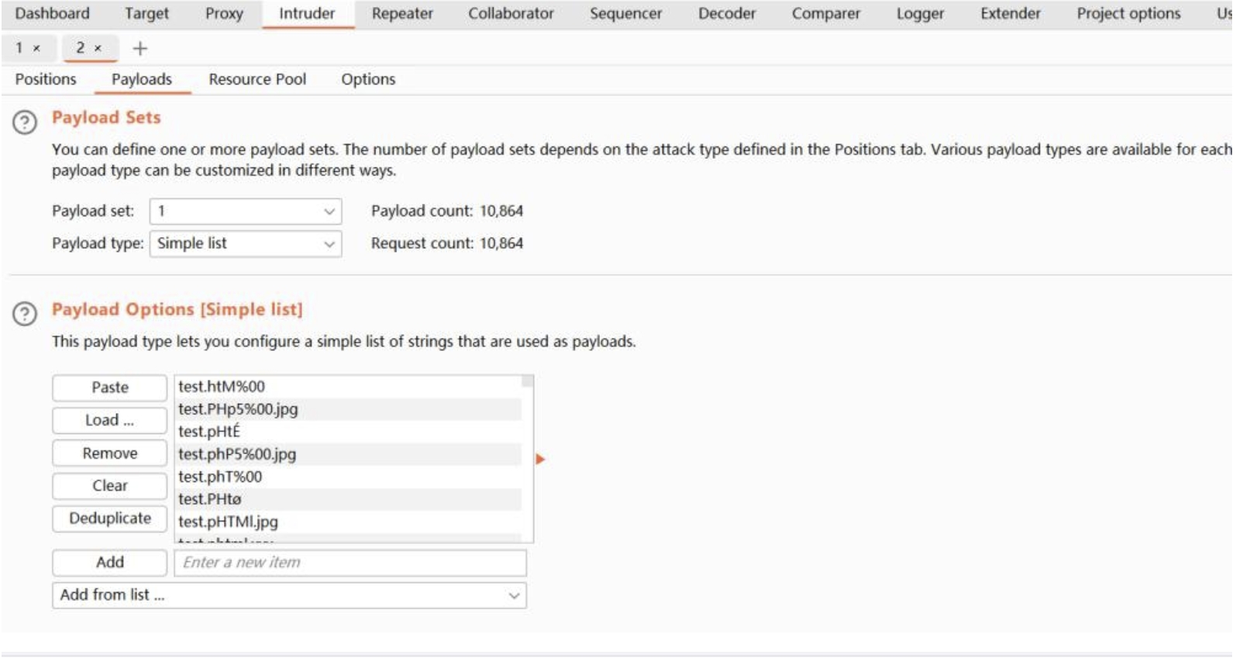Click the Payload Sets heading
This screenshot has width=1236, height=658.
(x=106, y=118)
